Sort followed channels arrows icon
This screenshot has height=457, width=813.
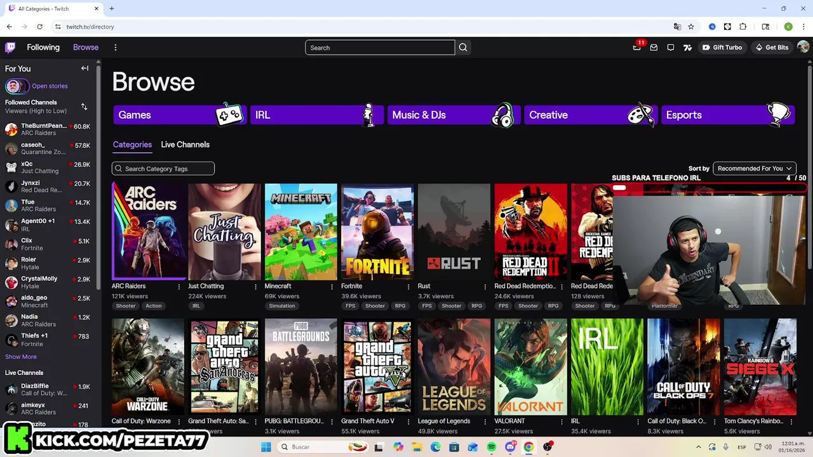coord(84,107)
